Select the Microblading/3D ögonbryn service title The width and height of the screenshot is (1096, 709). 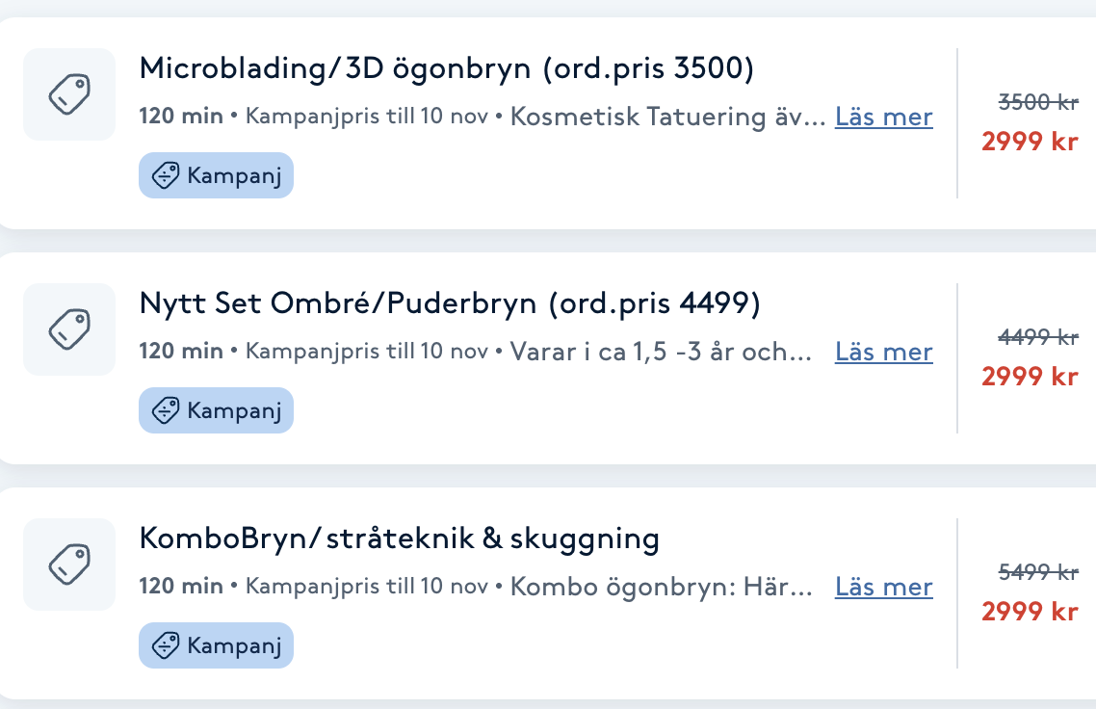(446, 68)
